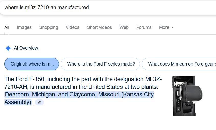Click the AI Overview heading label

click(26, 48)
